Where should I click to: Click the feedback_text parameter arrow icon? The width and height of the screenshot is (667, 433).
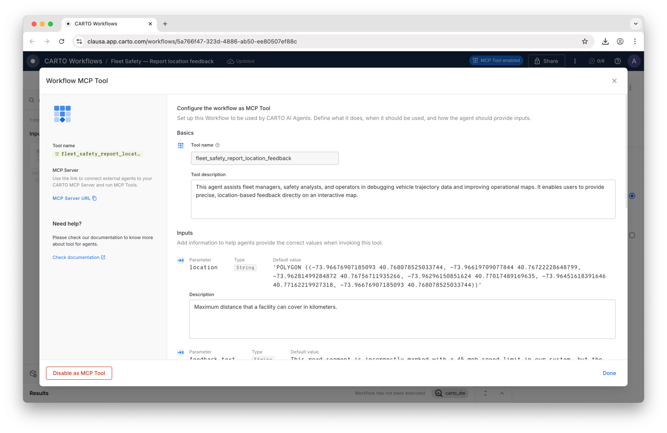[181, 352]
